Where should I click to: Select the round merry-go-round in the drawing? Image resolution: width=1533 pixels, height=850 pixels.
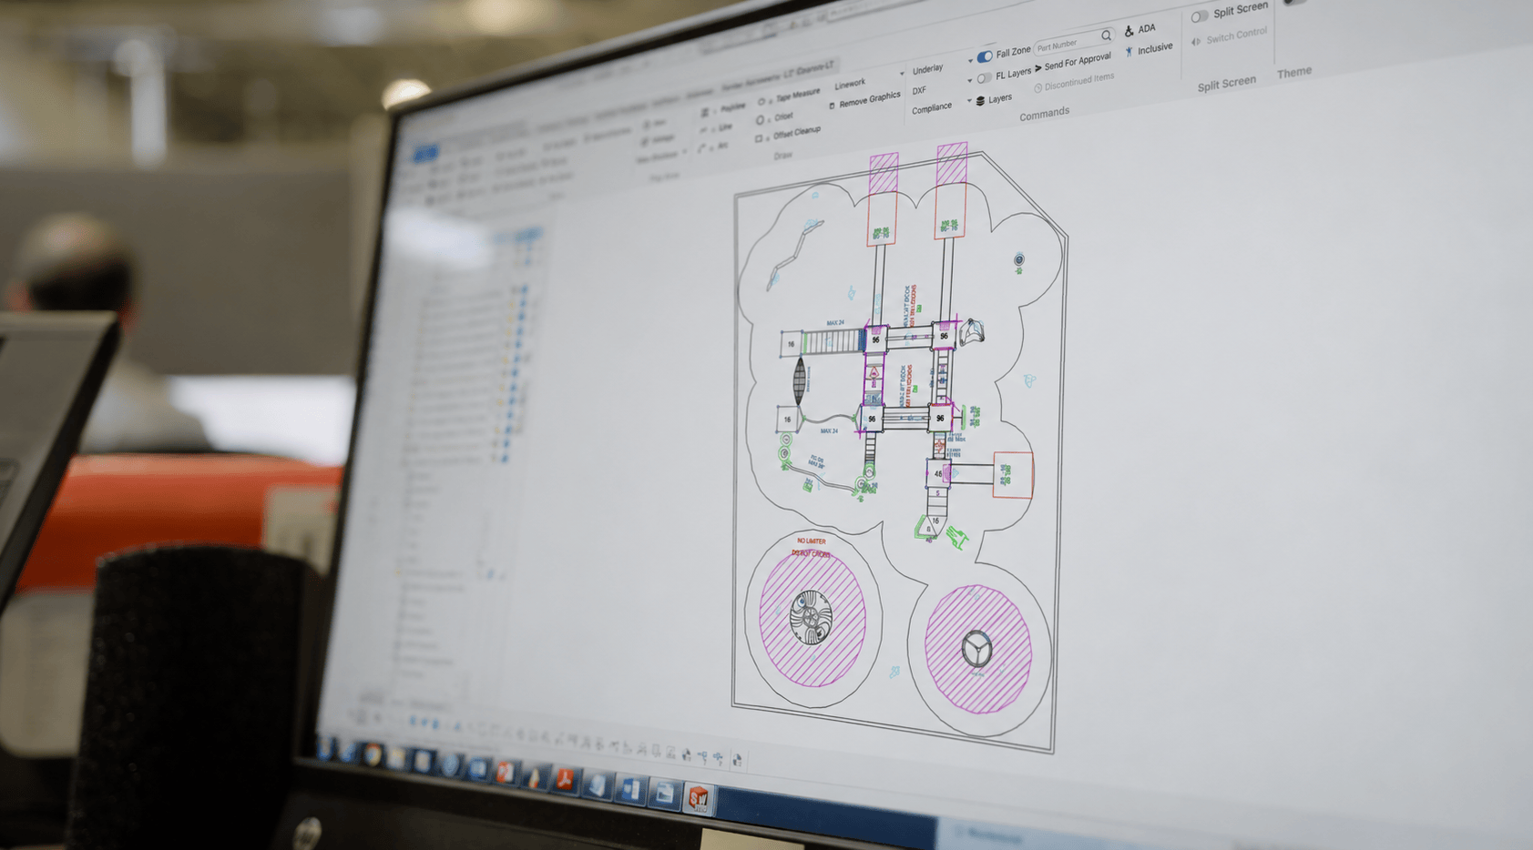(811, 617)
